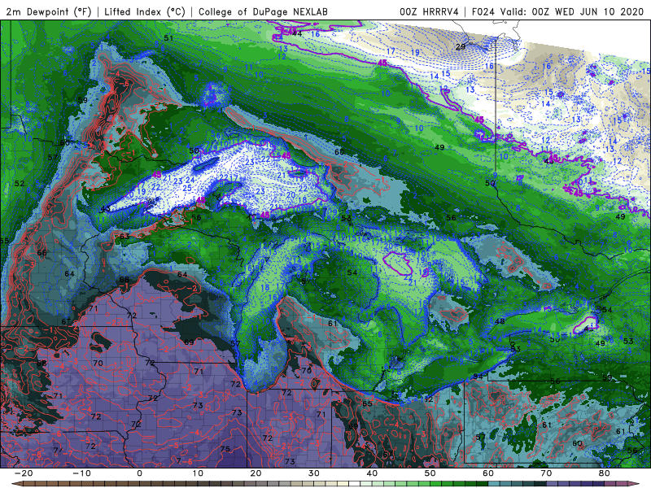Click the 'F024 Valid: 00Z WED JUN 10 2020' text

[557, 11]
